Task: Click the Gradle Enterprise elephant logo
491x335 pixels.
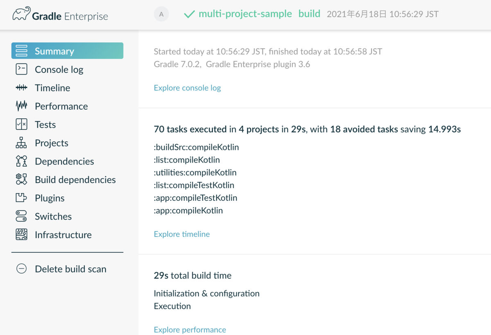Action: tap(21, 14)
